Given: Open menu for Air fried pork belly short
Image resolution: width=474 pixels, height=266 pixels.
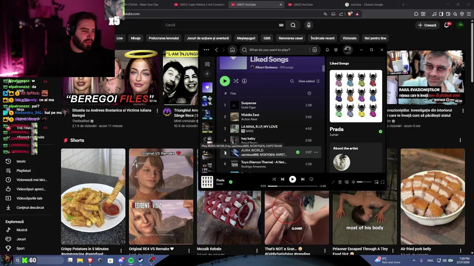Looking at the screenshot, I should (460, 251).
